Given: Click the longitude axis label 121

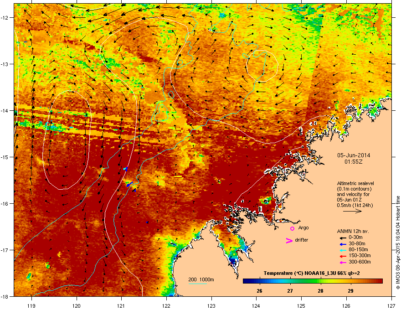Looking at the screenshot, I should [121, 305].
